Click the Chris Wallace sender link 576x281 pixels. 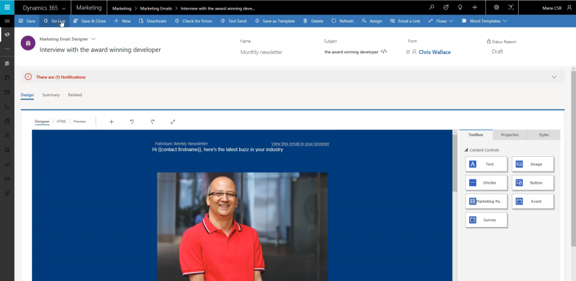[x=435, y=52]
